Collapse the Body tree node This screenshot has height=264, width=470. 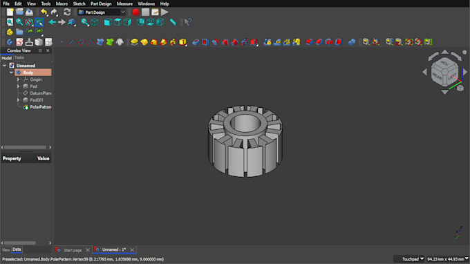[11, 72]
